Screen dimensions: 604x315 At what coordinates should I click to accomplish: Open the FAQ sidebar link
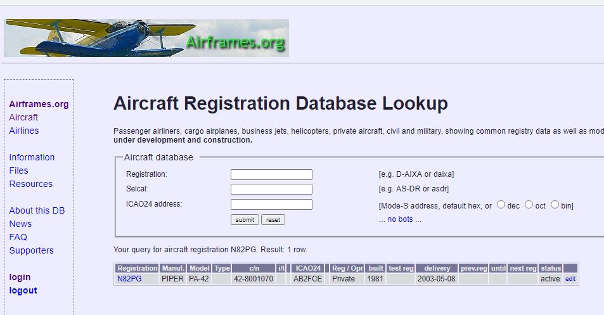click(x=18, y=237)
